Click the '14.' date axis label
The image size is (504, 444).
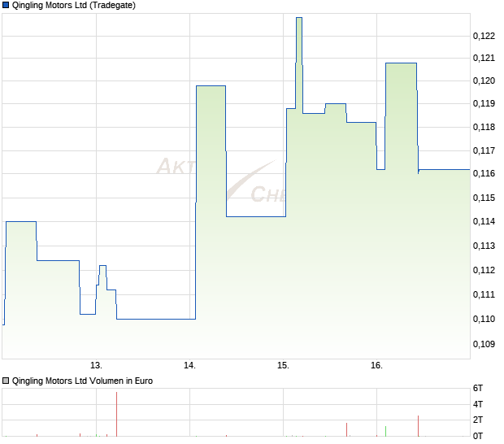point(189,366)
